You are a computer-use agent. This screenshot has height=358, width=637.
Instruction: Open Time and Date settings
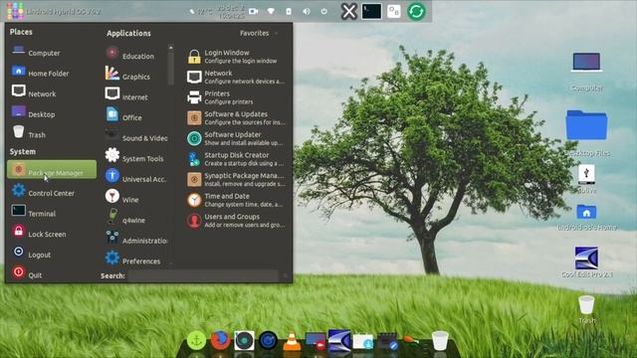(x=236, y=200)
